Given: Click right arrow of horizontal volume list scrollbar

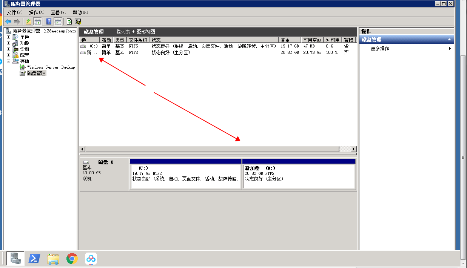Looking at the screenshot, I should point(353,149).
